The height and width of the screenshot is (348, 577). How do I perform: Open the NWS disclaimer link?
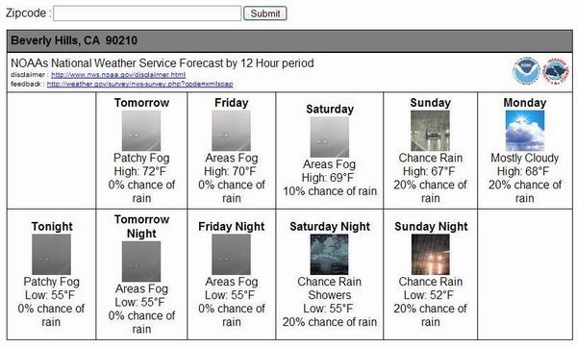point(118,75)
